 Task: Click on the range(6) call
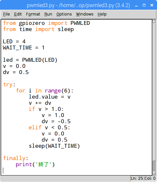coord(57,91)
